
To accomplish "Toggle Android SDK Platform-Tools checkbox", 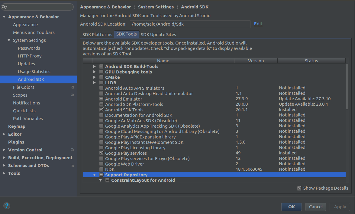I will 102,104.
